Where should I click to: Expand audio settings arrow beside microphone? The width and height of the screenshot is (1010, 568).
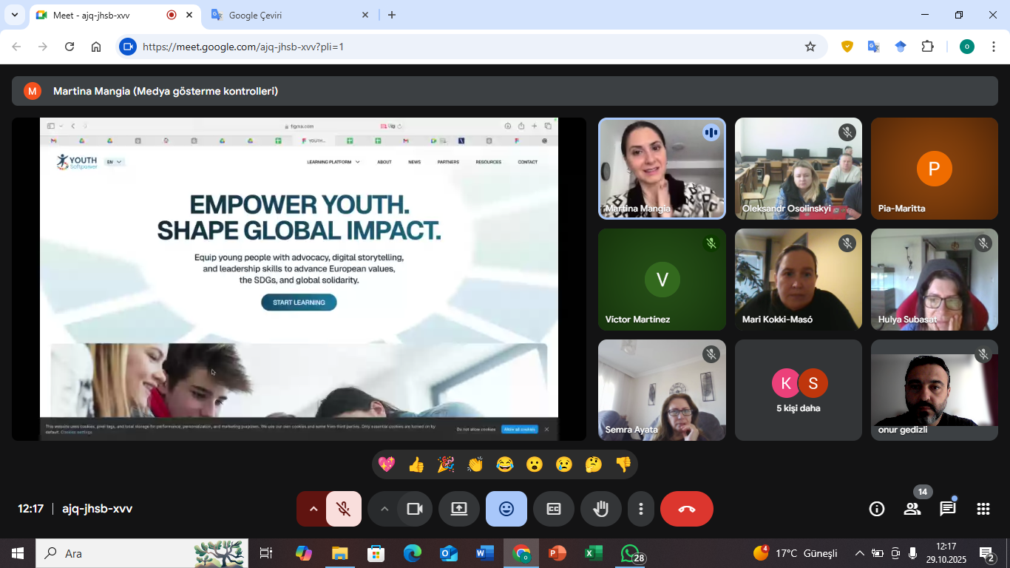coord(313,509)
